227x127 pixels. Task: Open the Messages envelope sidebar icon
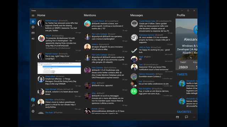[x=33, y=33]
